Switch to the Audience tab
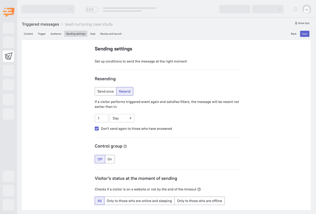The image size is (316, 214). coord(56,34)
